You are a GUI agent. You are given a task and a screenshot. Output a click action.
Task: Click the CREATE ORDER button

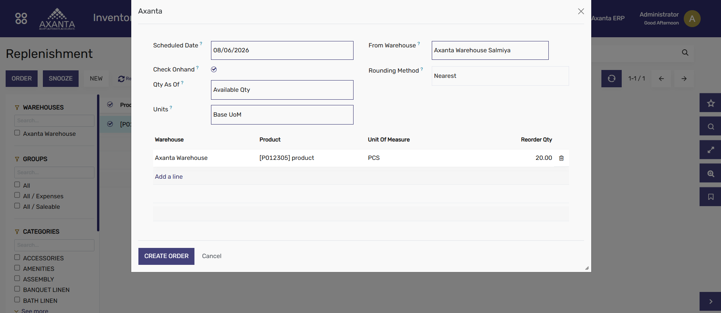tap(166, 256)
